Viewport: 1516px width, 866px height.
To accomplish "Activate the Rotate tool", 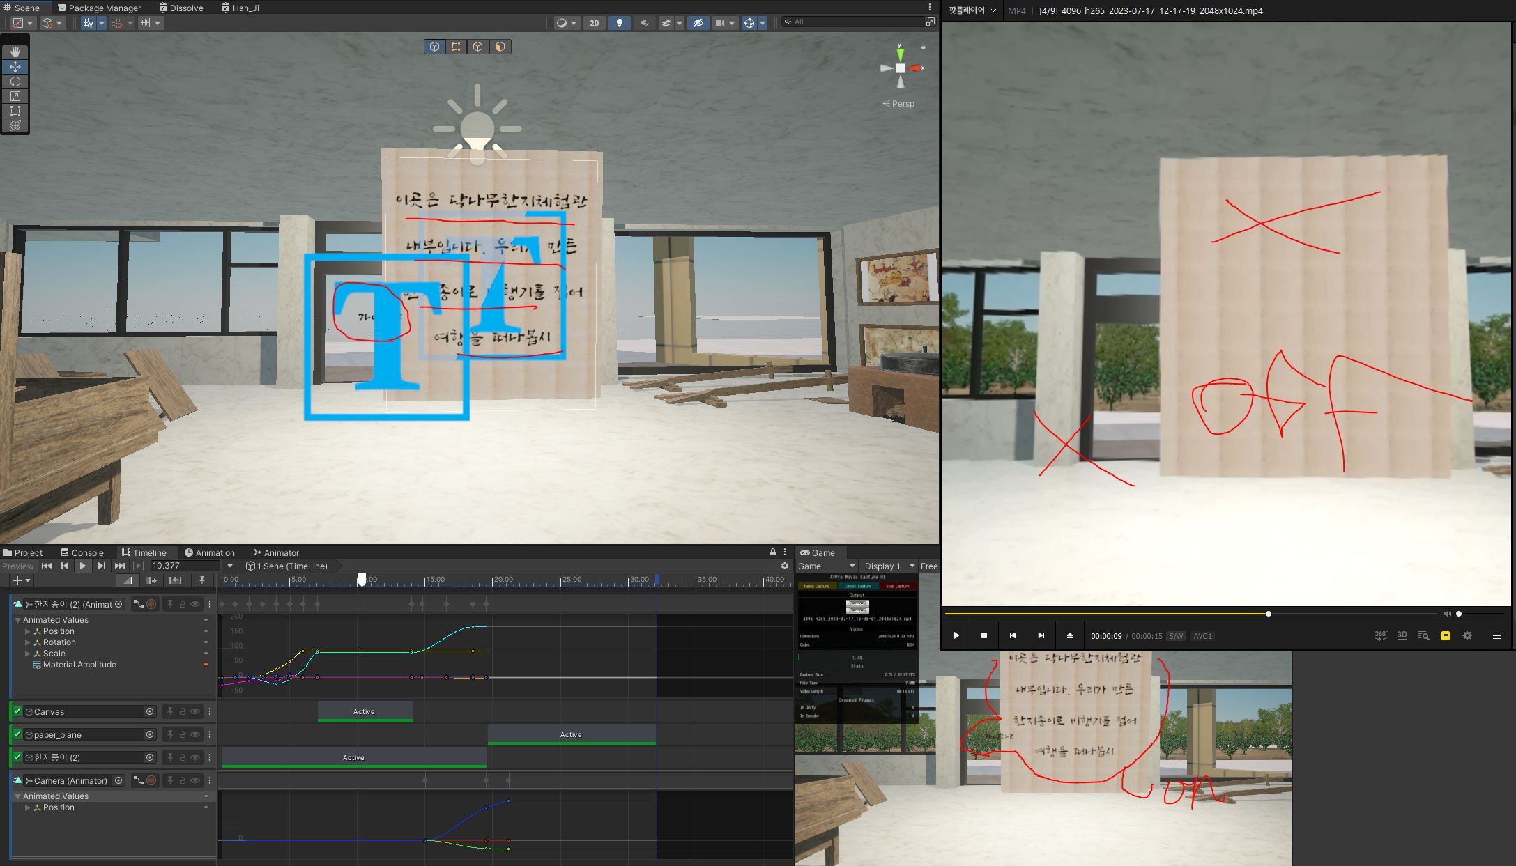I will tap(15, 82).
